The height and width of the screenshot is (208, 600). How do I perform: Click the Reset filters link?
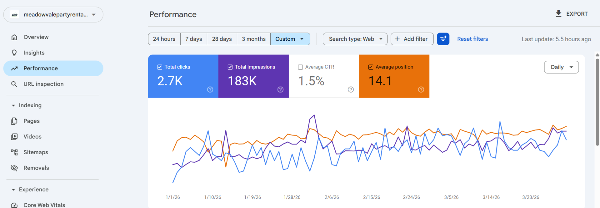click(472, 39)
